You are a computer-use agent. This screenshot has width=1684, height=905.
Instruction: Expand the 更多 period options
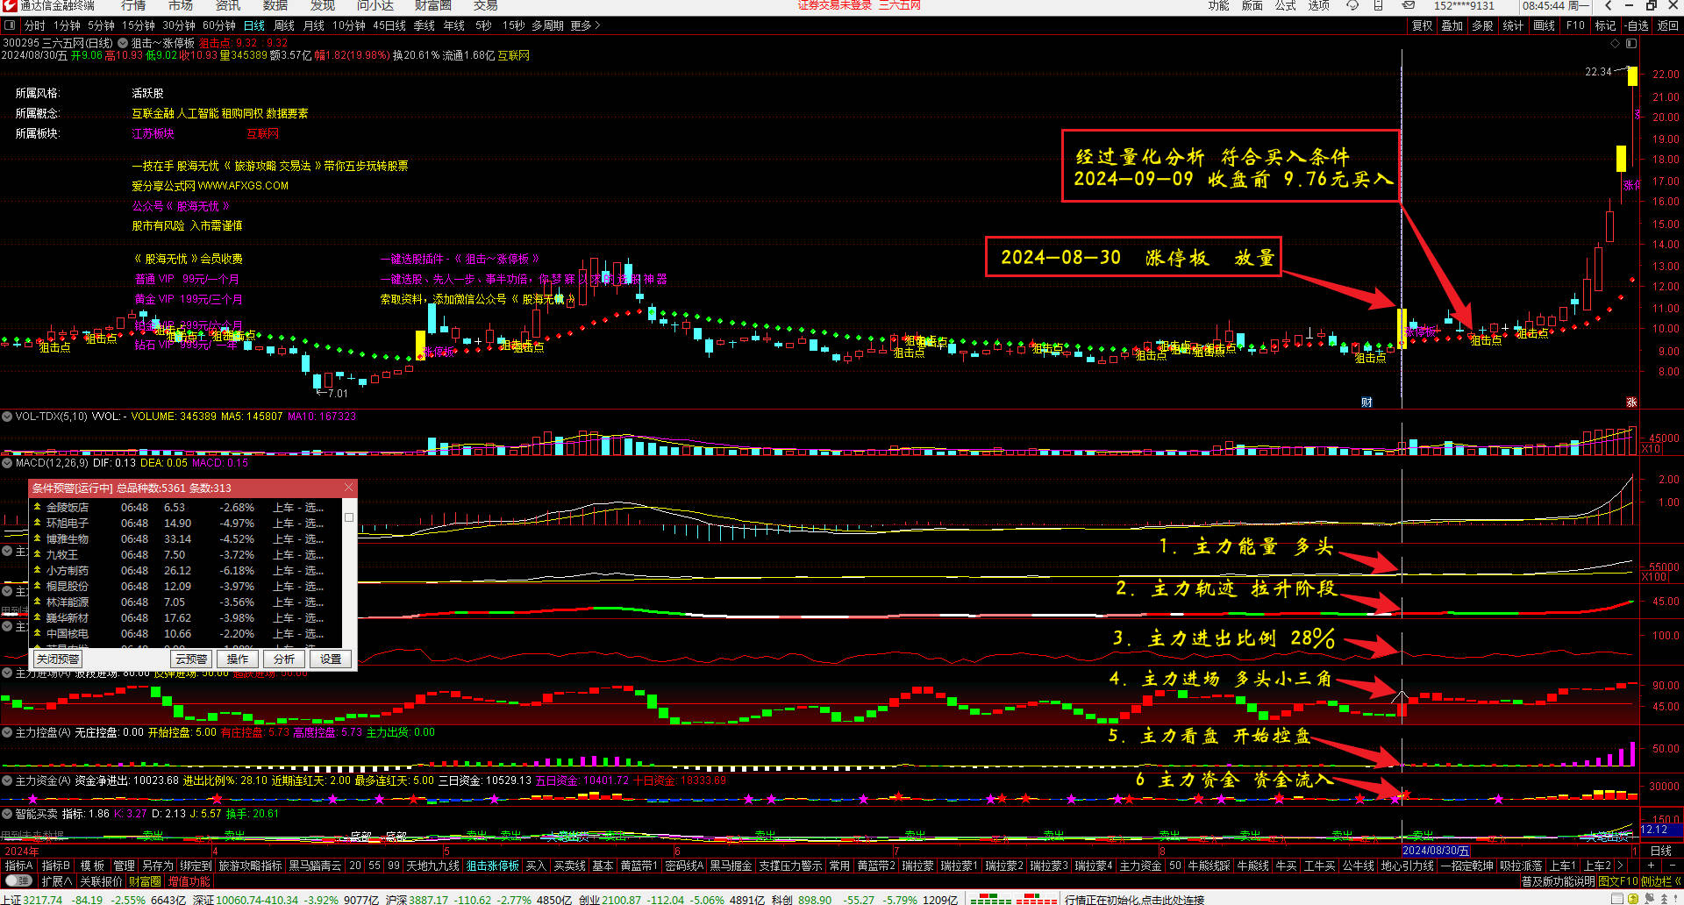click(585, 26)
